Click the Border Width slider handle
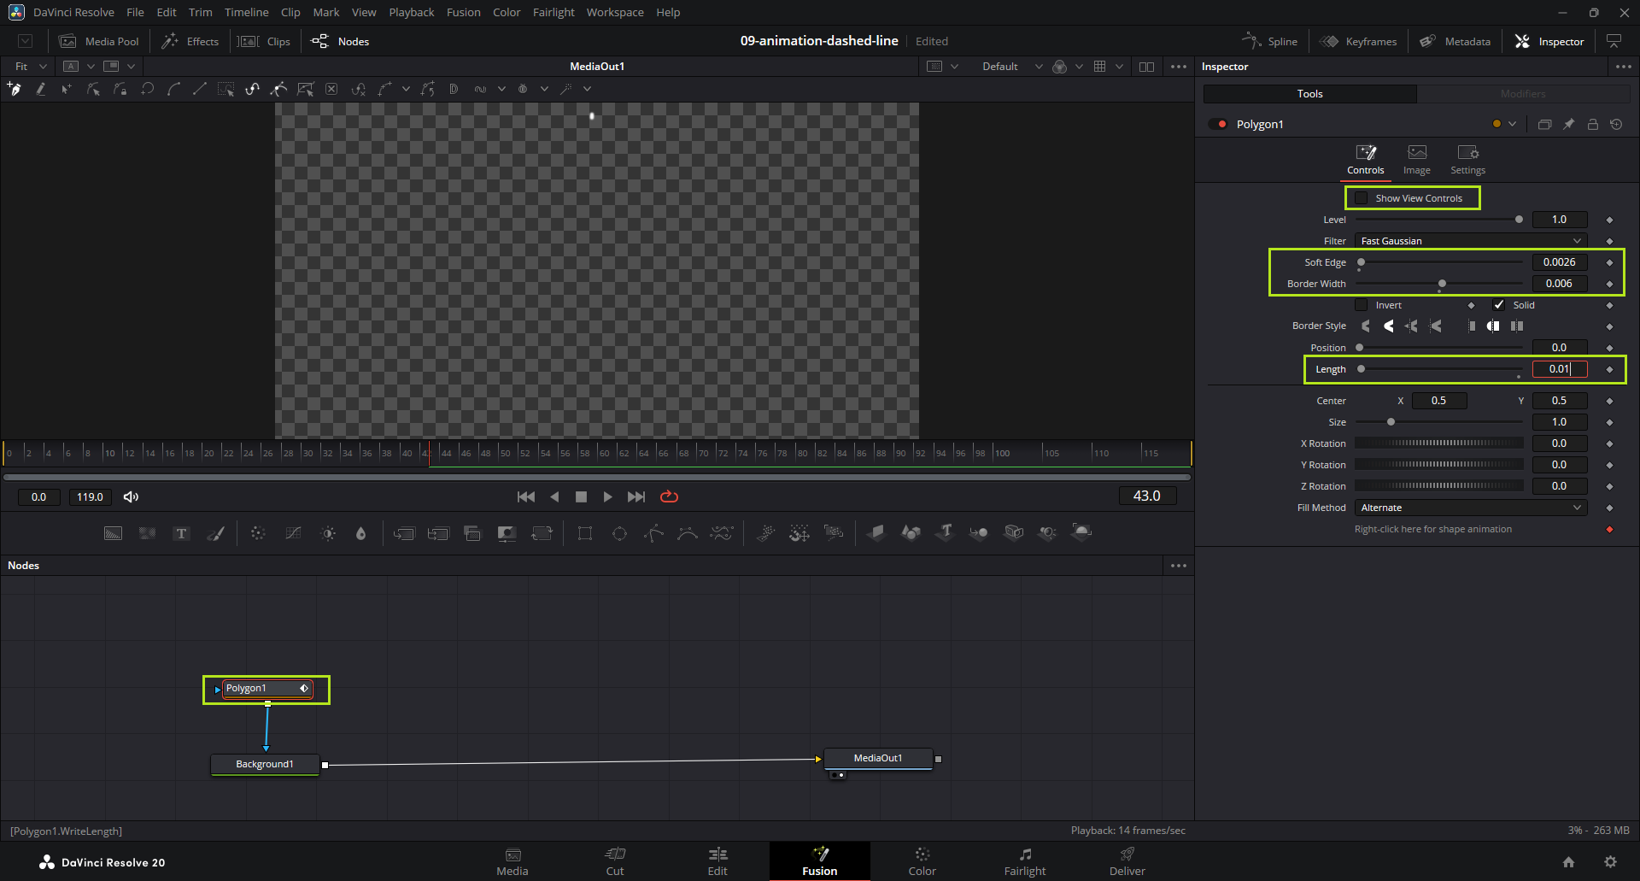Screen dimensions: 1640x881 click(1442, 284)
